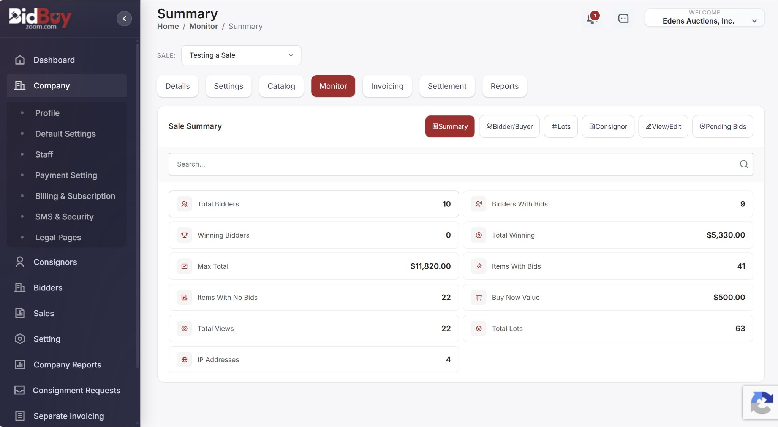Click the Dashboard home icon
The height and width of the screenshot is (427, 778).
click(20, 60)
